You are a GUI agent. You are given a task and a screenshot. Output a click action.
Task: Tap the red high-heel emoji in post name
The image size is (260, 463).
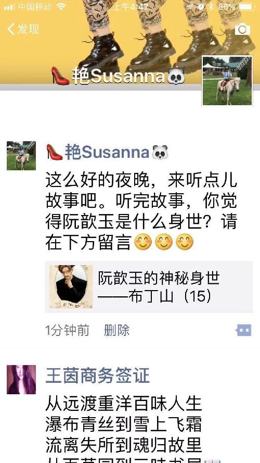55,153
